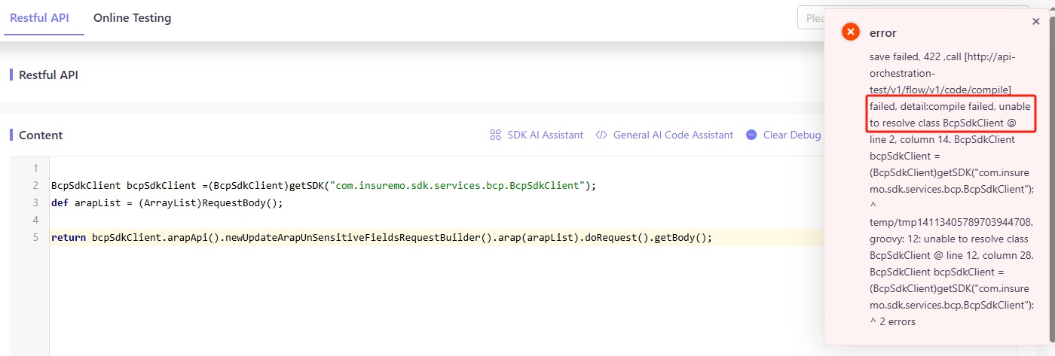The image size is (1055, 356).
Task: Click the 'Content' section heading
Action: 41,135
